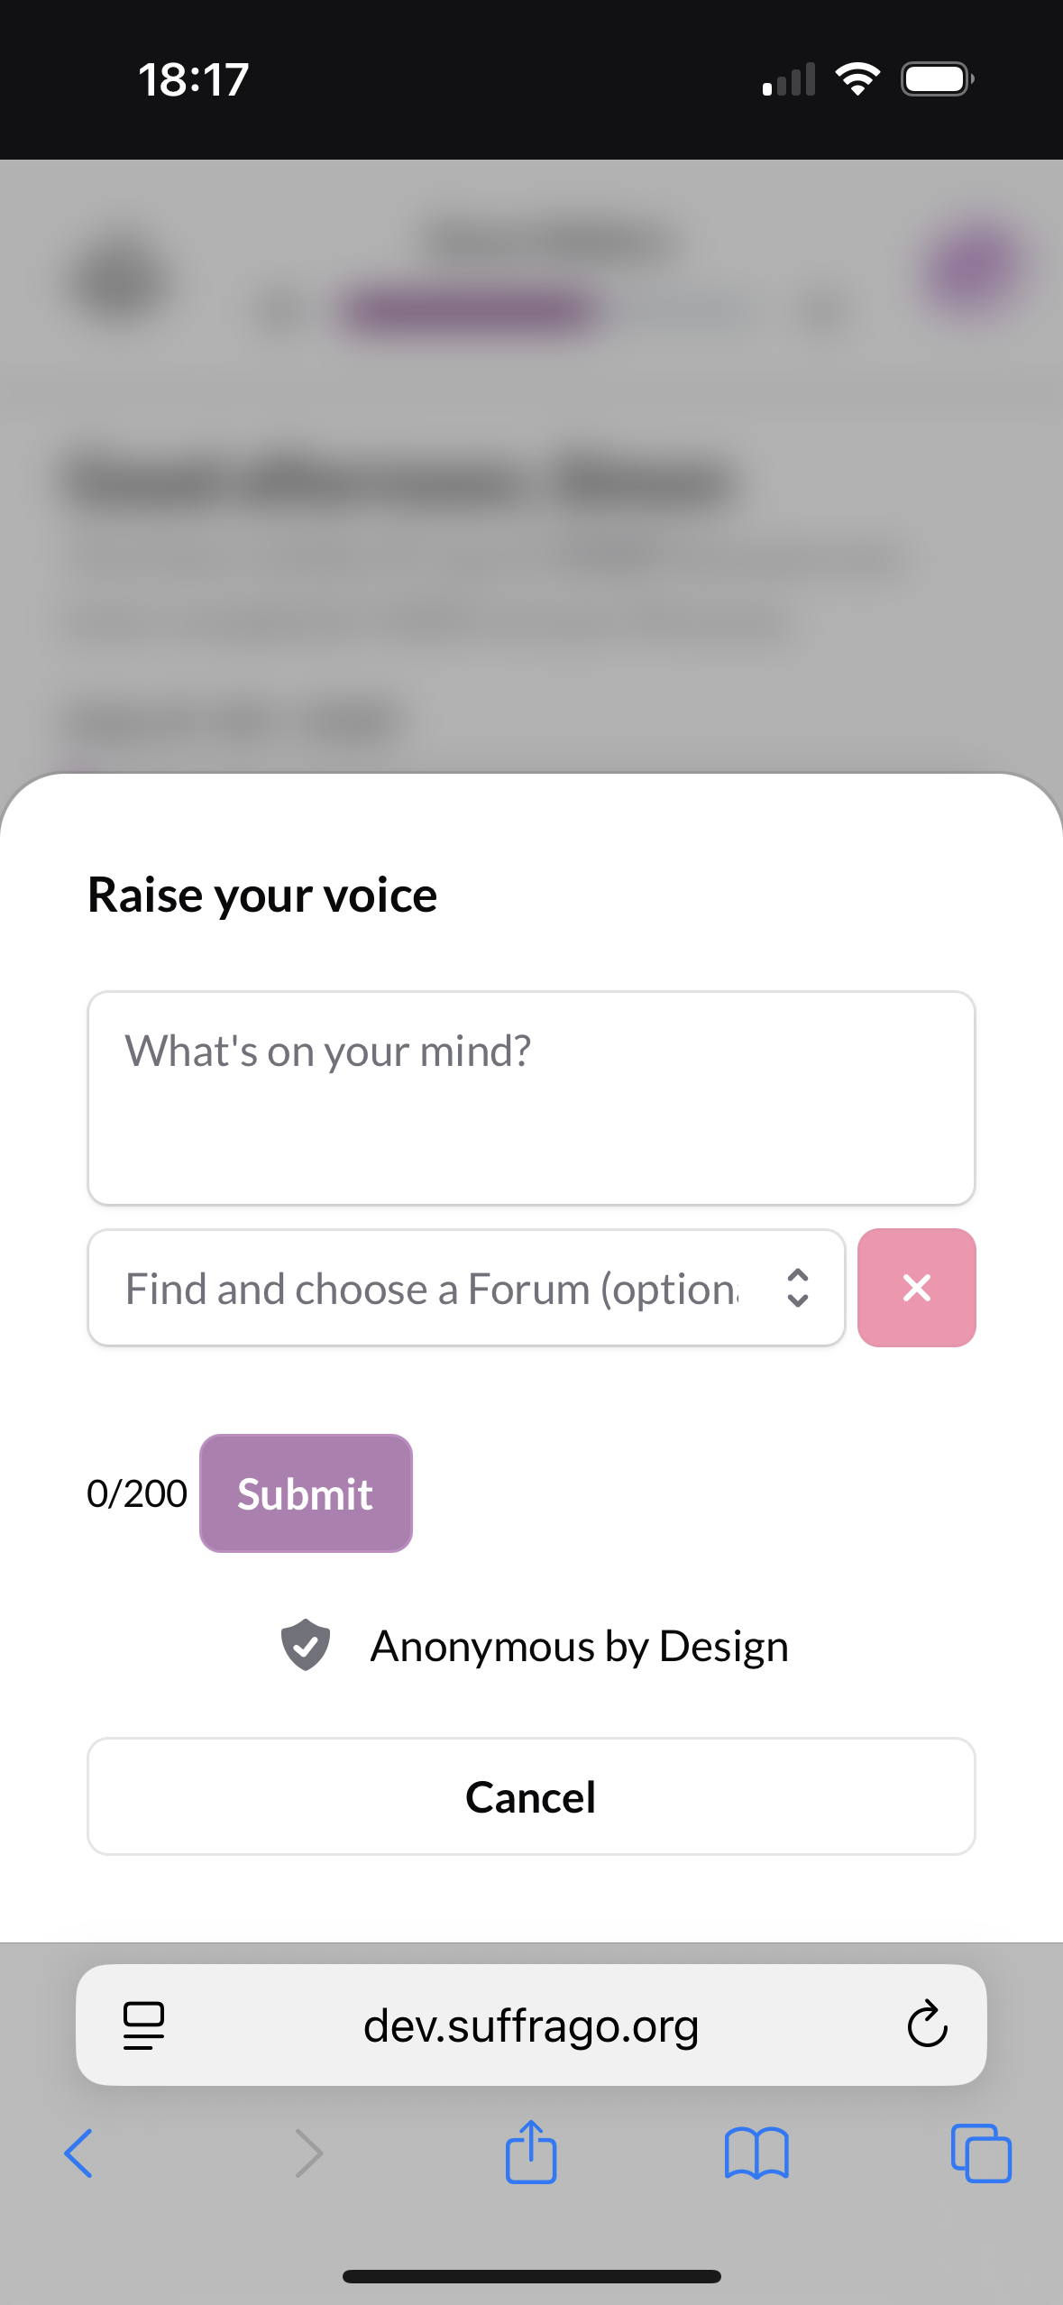The image size is (1063, 2305).
Task: Clear forum selection with pink X button
Action: (x=916, y=1288)
